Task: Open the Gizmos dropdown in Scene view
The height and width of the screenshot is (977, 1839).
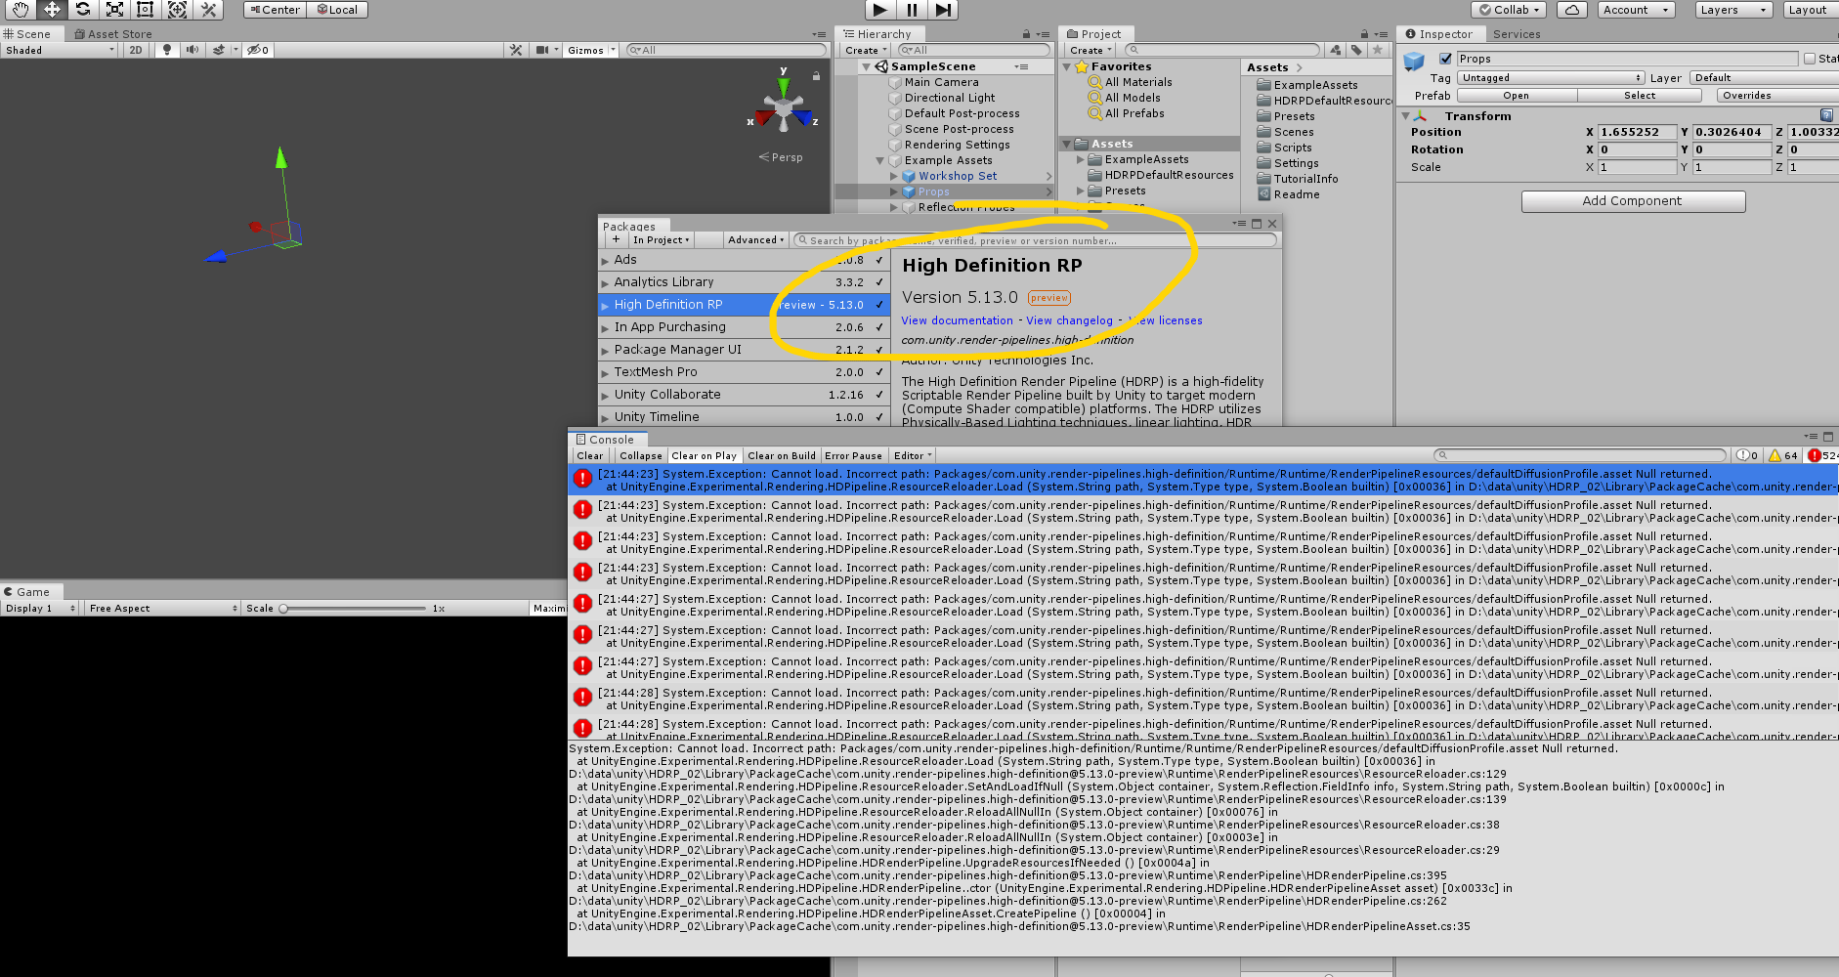Action: point(591,50)
